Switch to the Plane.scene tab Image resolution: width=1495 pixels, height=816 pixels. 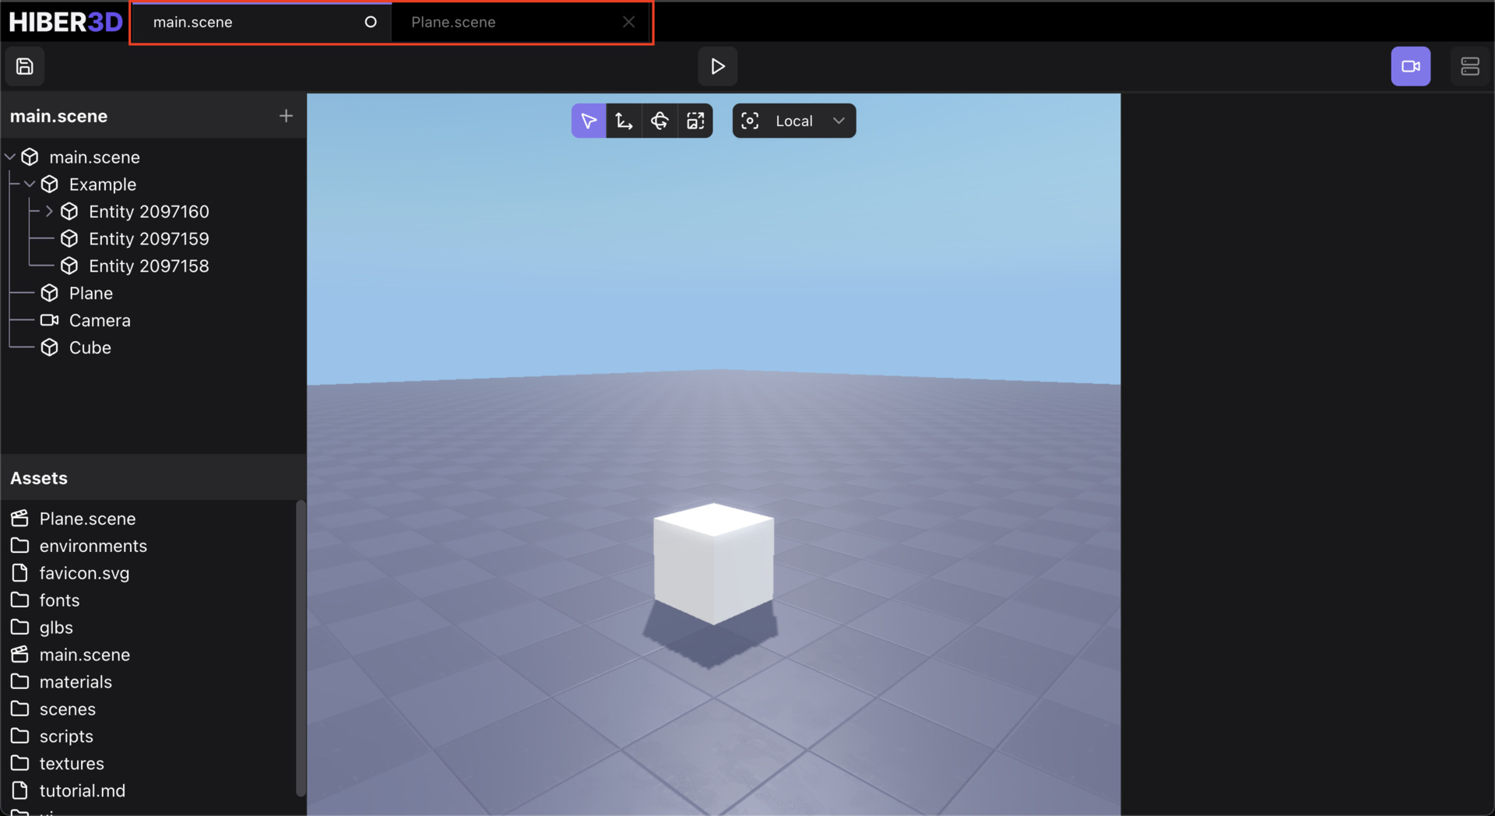tap(453, 23)
